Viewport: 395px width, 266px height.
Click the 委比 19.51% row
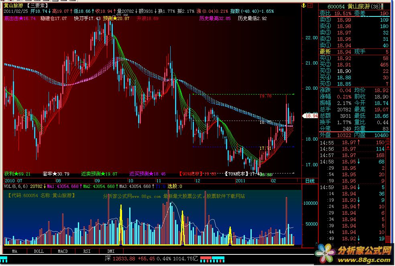[336, 13]
